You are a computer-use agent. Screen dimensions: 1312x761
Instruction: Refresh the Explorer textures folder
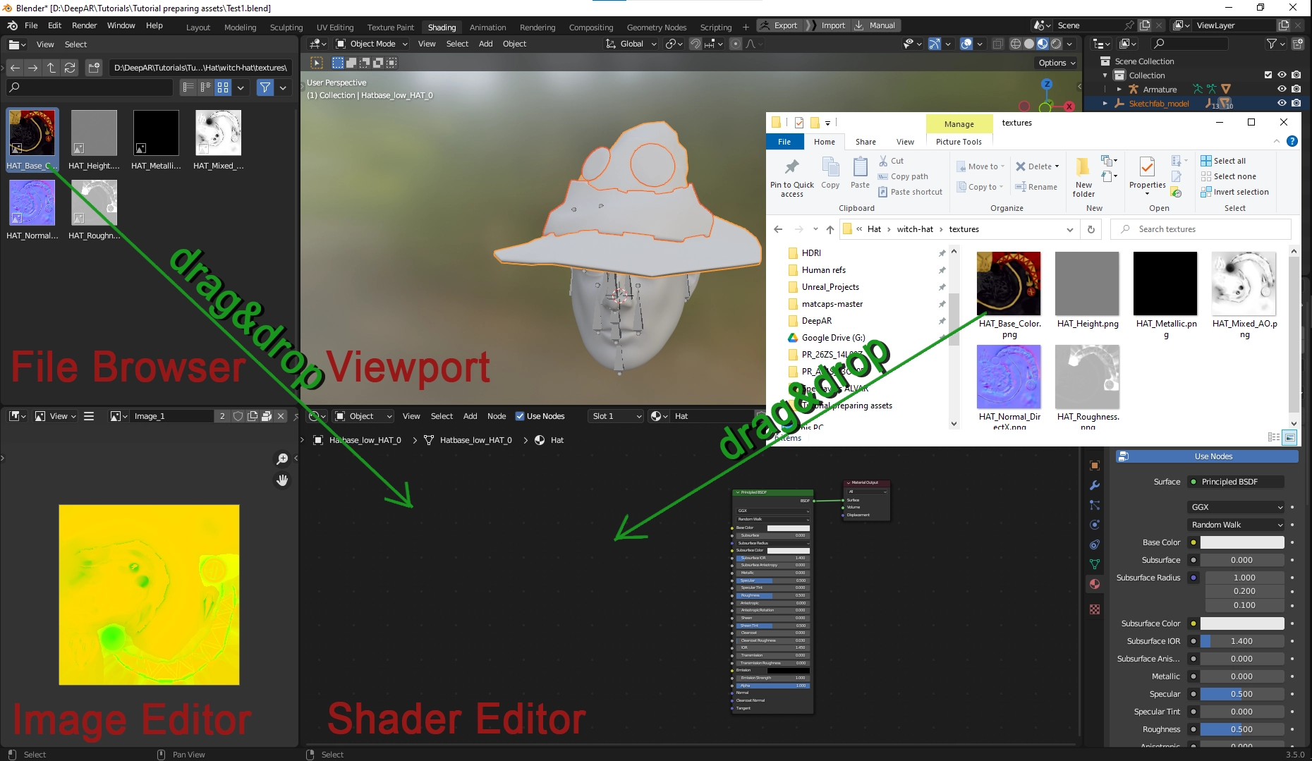1091,229
